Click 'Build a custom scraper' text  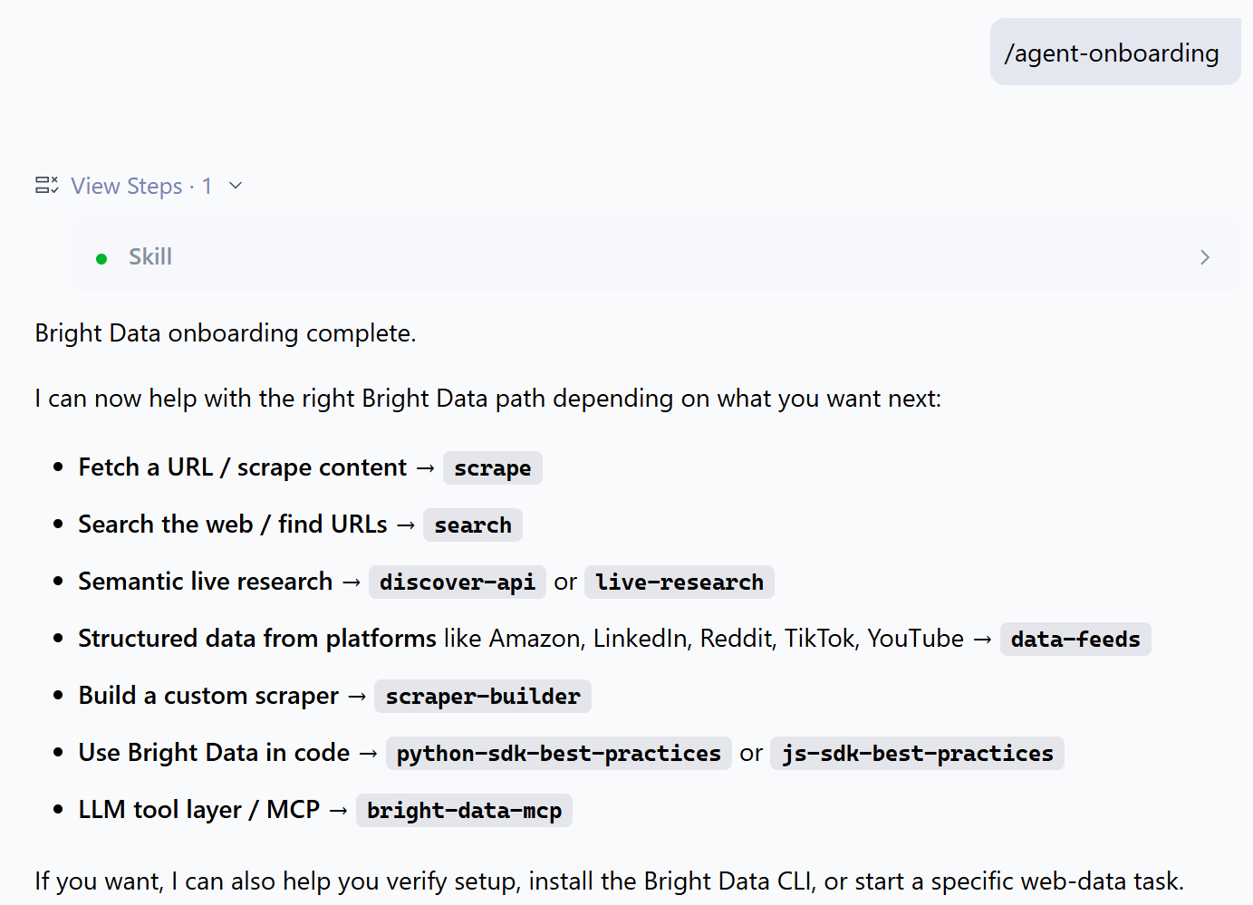point(208,696)
